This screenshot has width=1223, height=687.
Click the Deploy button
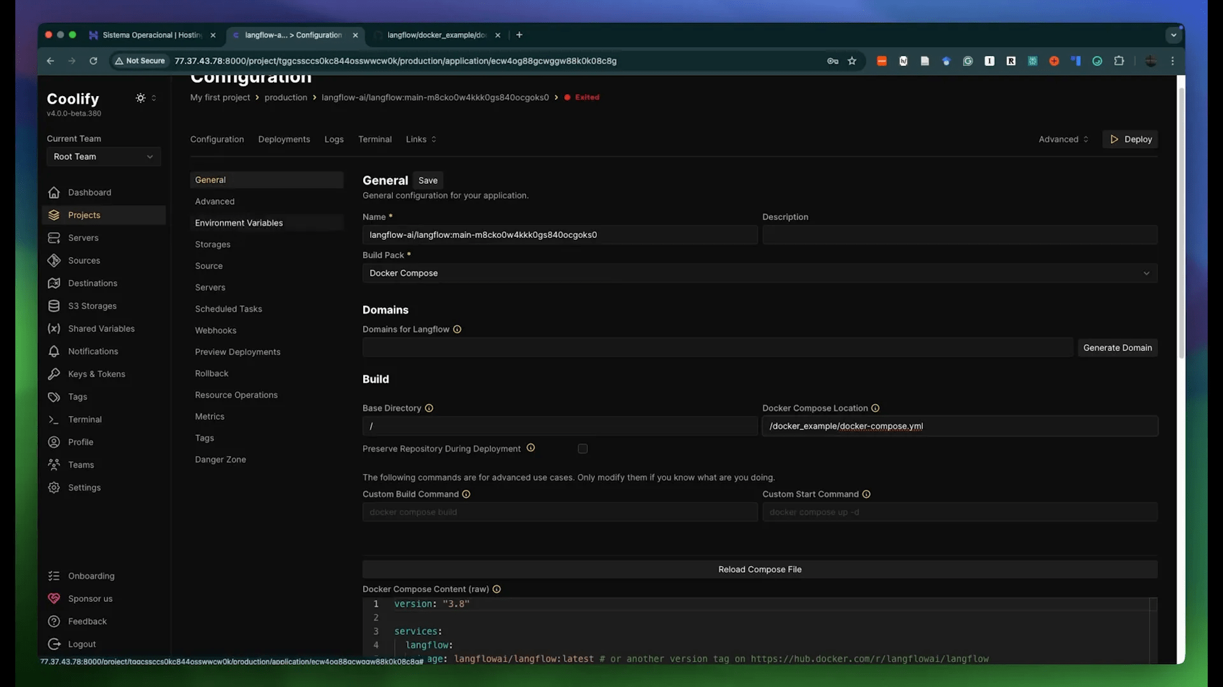coord(1131,139)
